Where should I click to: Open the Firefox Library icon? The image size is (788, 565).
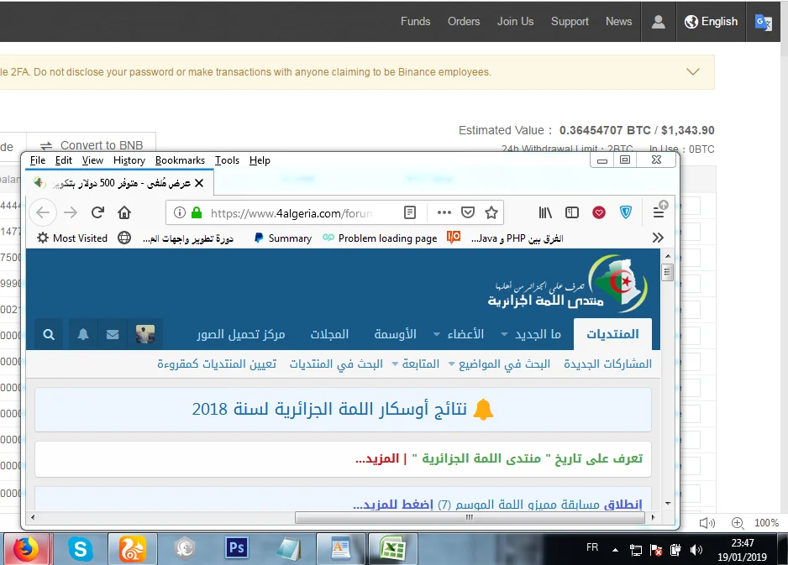pyautogui.click(x=545, y=212)
